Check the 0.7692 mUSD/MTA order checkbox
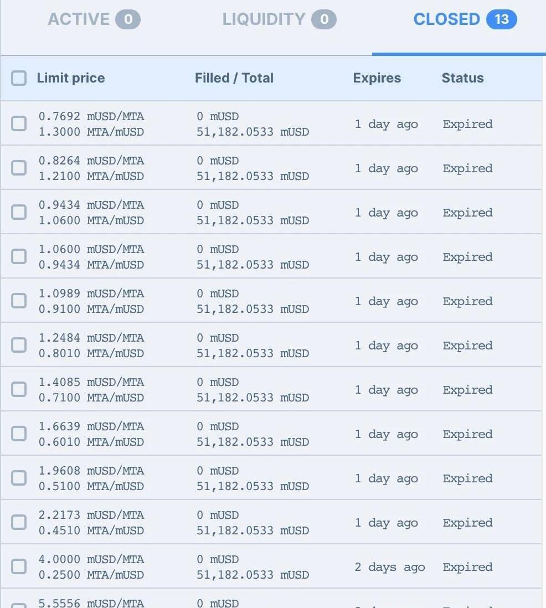This screenshot has height=608, width=546. tap(19, 123)
